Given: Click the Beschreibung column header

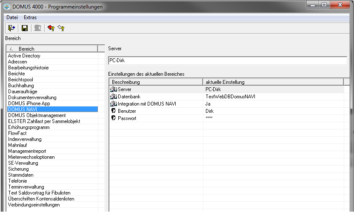Looking at the screenshot, I should coord(156,82).
